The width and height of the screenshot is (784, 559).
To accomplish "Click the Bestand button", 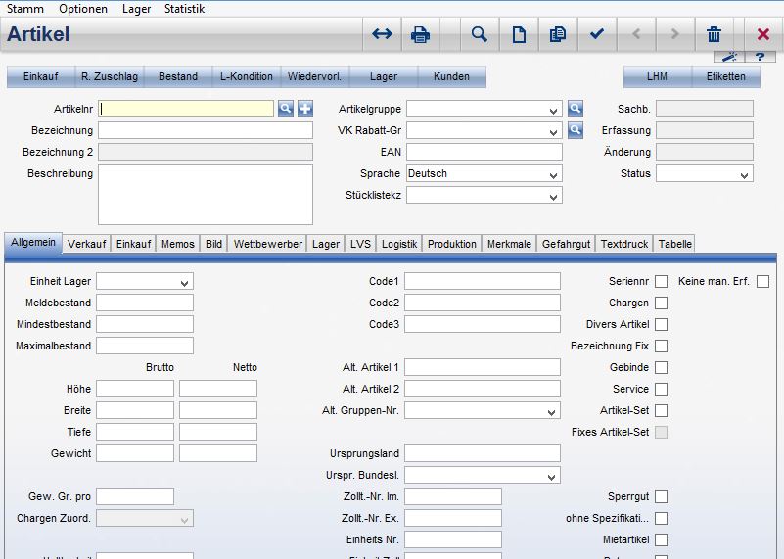I will click(178, 76).
